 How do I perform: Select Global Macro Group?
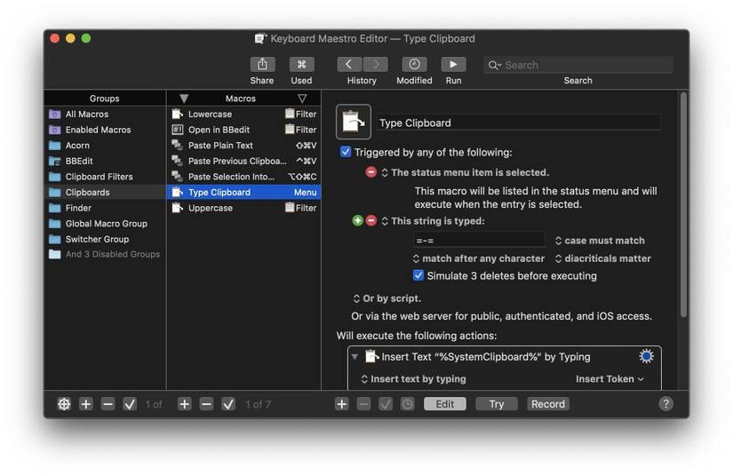pyautogui.click(x=105, y=224)
